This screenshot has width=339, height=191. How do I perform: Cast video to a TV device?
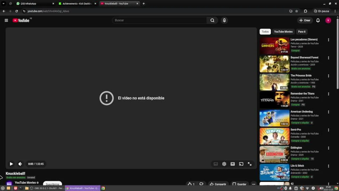pos(241,164)
